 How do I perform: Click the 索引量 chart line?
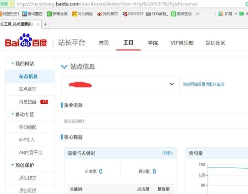pos(228,168)
